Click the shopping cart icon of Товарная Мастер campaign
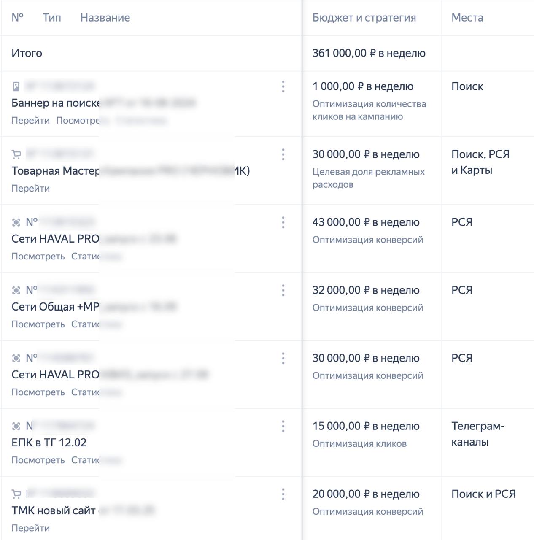The width and height of the screenshot is (534, 540). pos(16,154)
